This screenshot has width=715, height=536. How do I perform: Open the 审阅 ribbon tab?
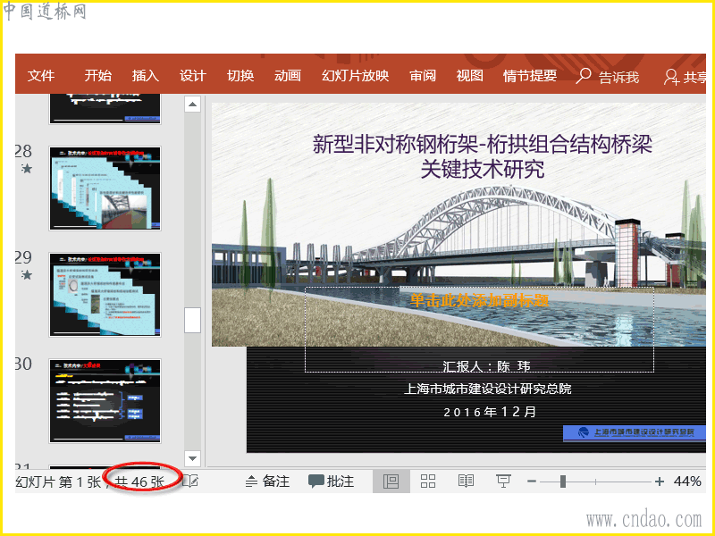[422, 75]
